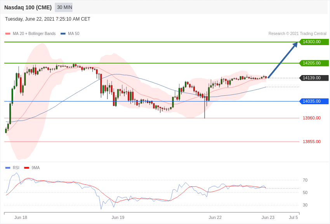Click the RSI 70 axis value
Screen dimensions: 330x224
pyautogui.click(x=305, y=180)
